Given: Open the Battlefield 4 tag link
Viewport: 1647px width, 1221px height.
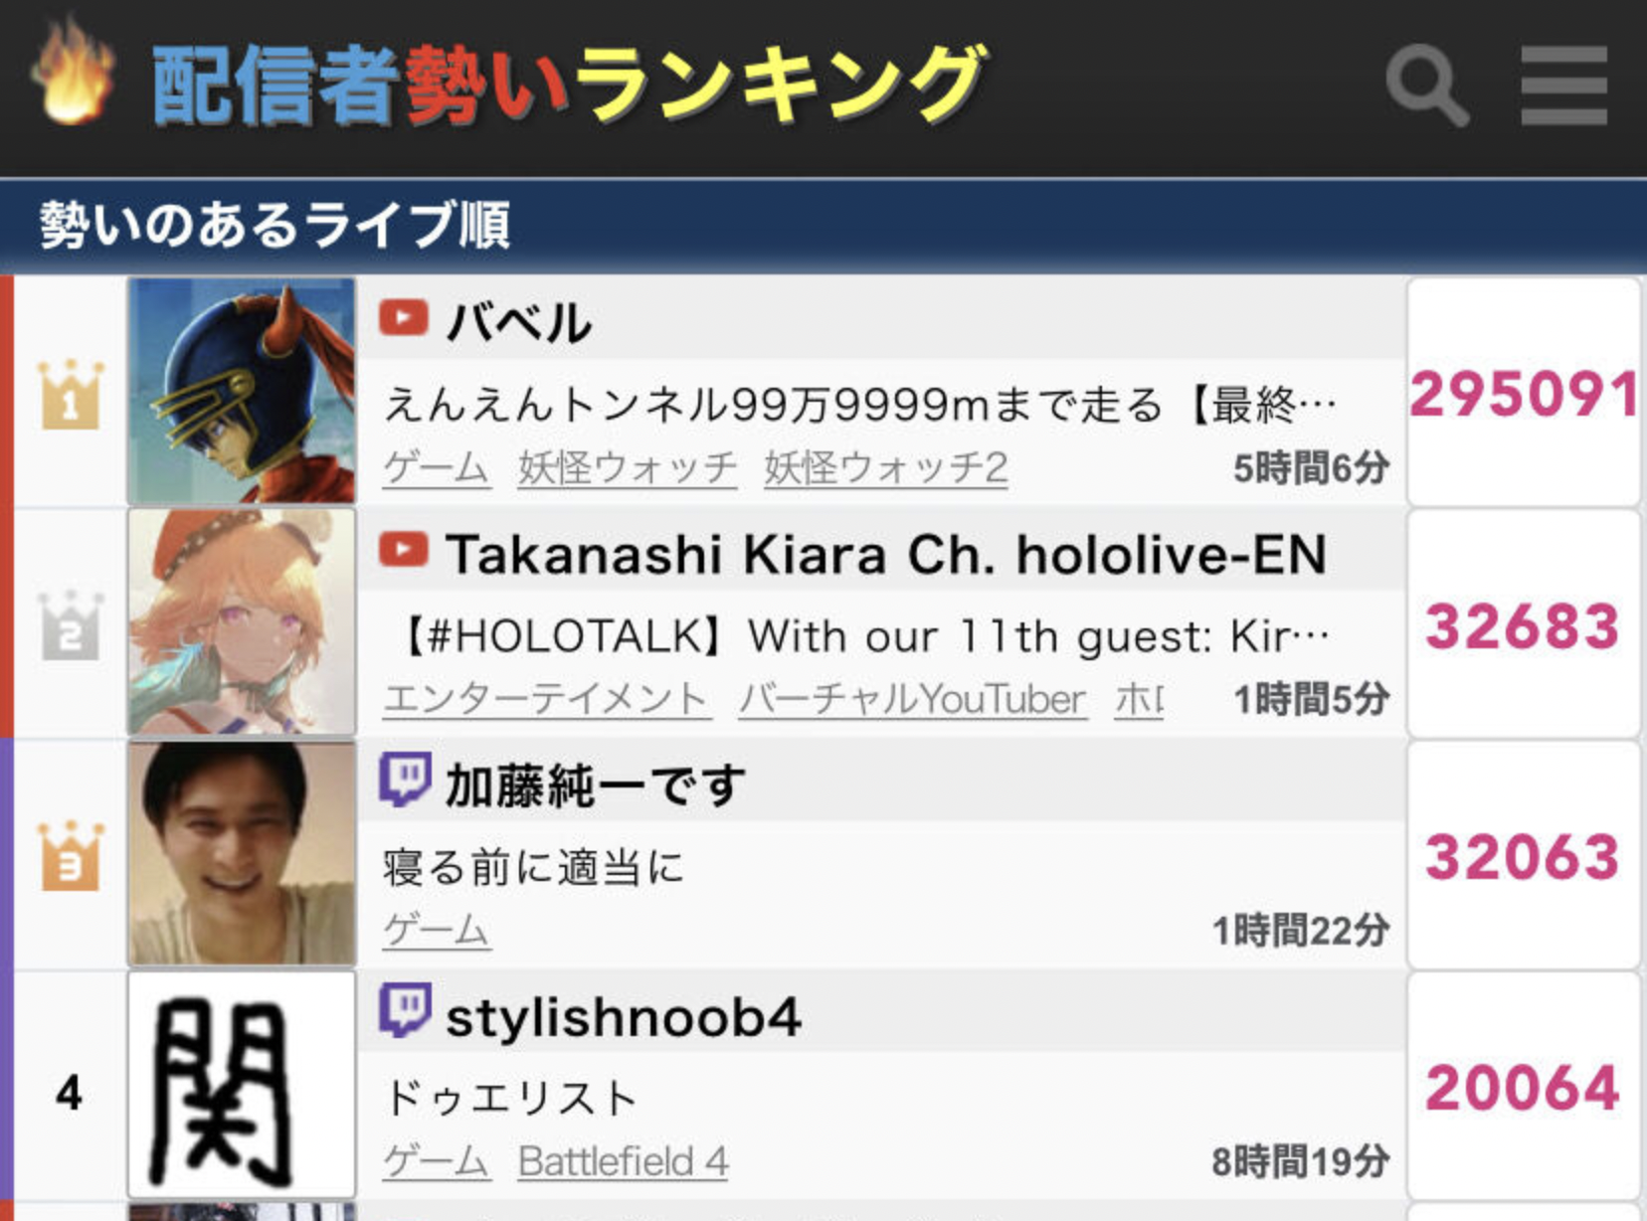Looking at the screenshot, I should [x=624, y=1160].
